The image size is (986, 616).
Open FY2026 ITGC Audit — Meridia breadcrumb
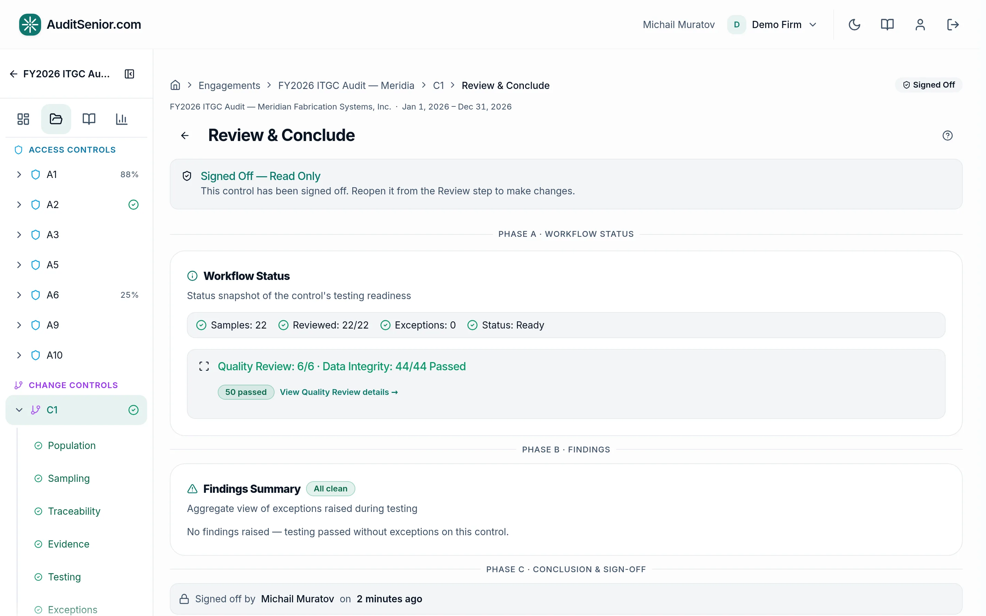[346, 85]
